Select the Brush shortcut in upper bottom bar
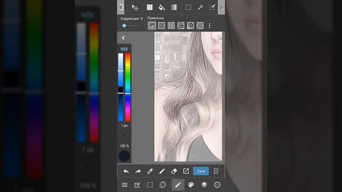Image resolution: width=342 pixels, height=192 pixels. pyautogui.click(x=162, y=171)
